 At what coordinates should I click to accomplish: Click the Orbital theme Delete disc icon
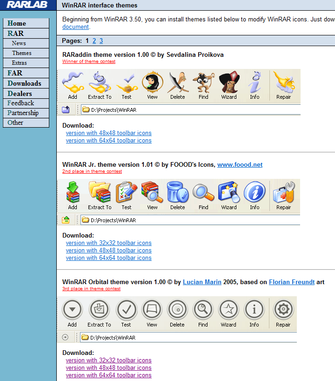tap(177, 309)
